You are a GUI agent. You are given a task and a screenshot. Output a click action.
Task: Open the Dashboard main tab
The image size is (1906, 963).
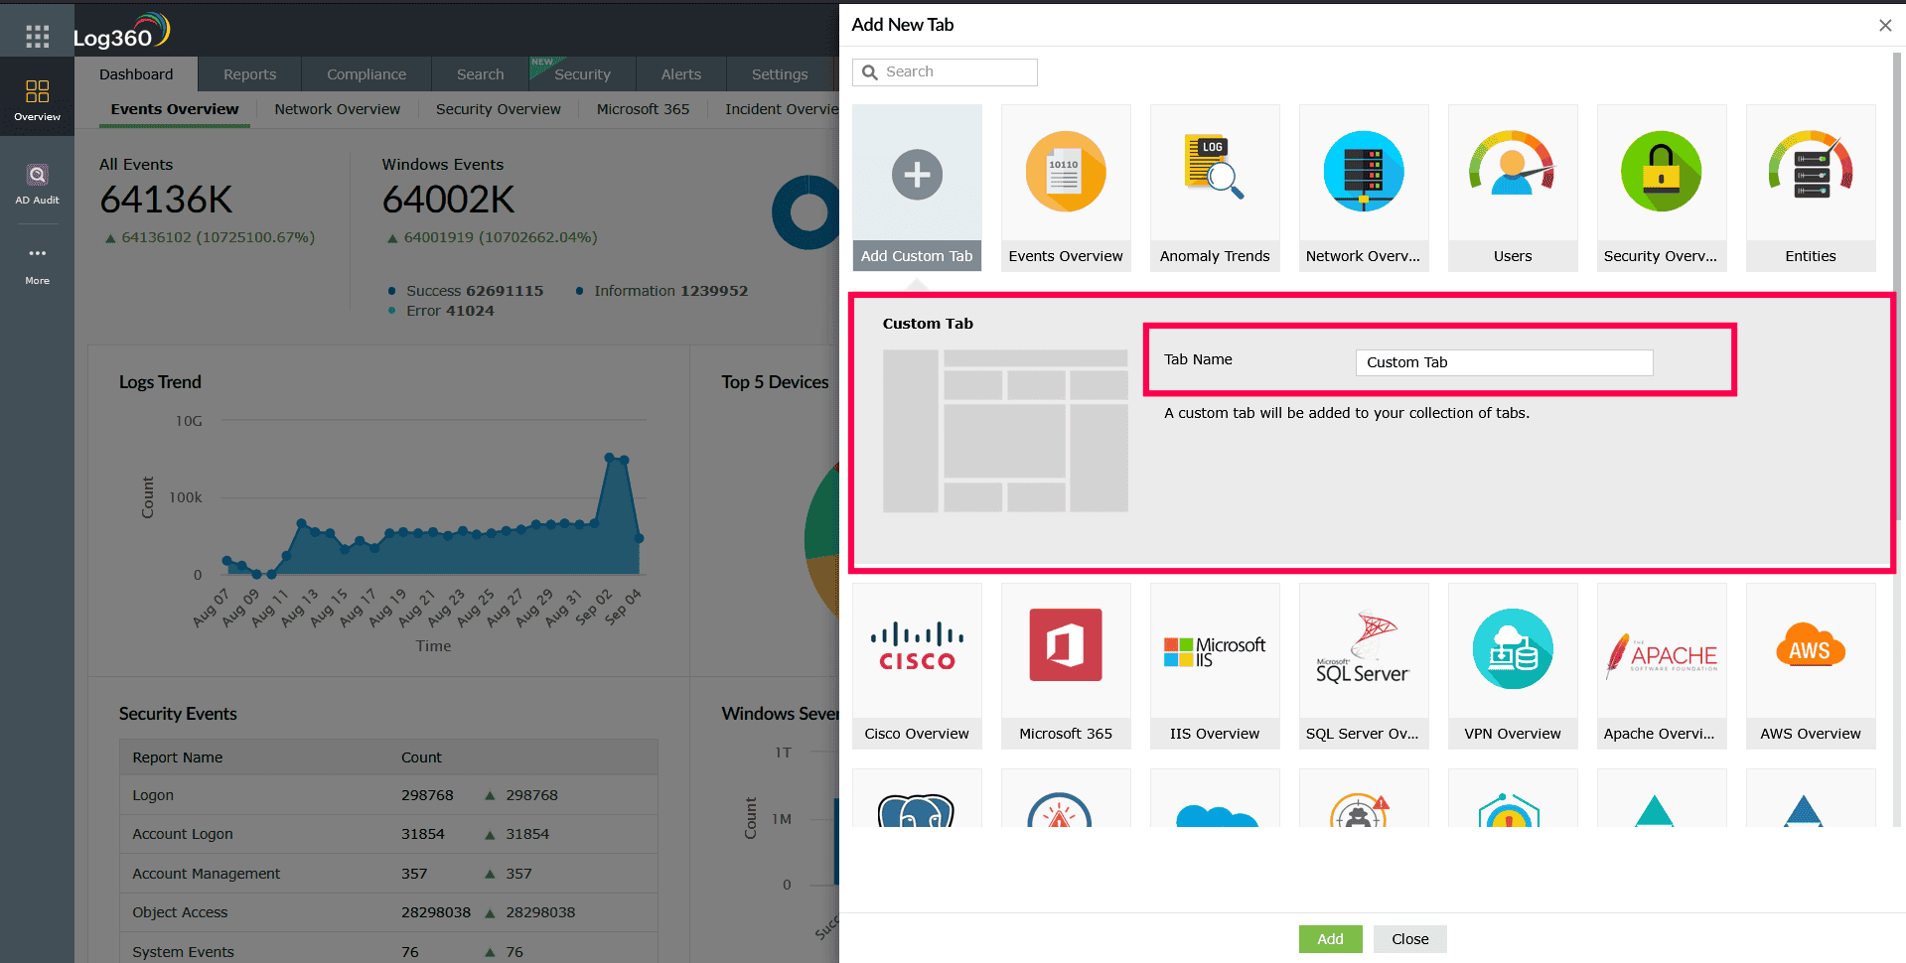point(136,74)
